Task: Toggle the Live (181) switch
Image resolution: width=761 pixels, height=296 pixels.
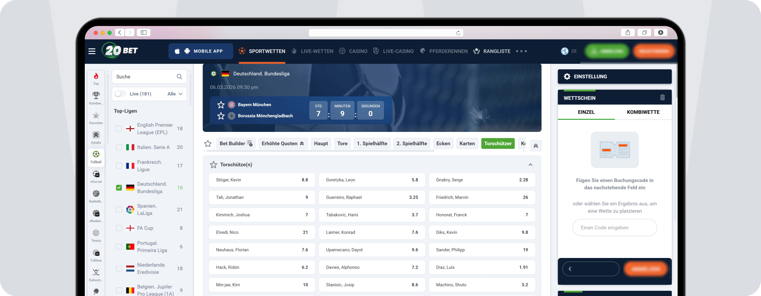Action: [x=120, y=94]
